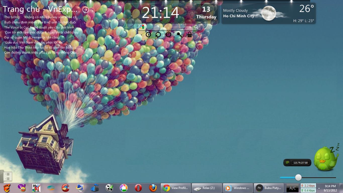Click the 'Mostly Cloudy' weather condition text

235,11
